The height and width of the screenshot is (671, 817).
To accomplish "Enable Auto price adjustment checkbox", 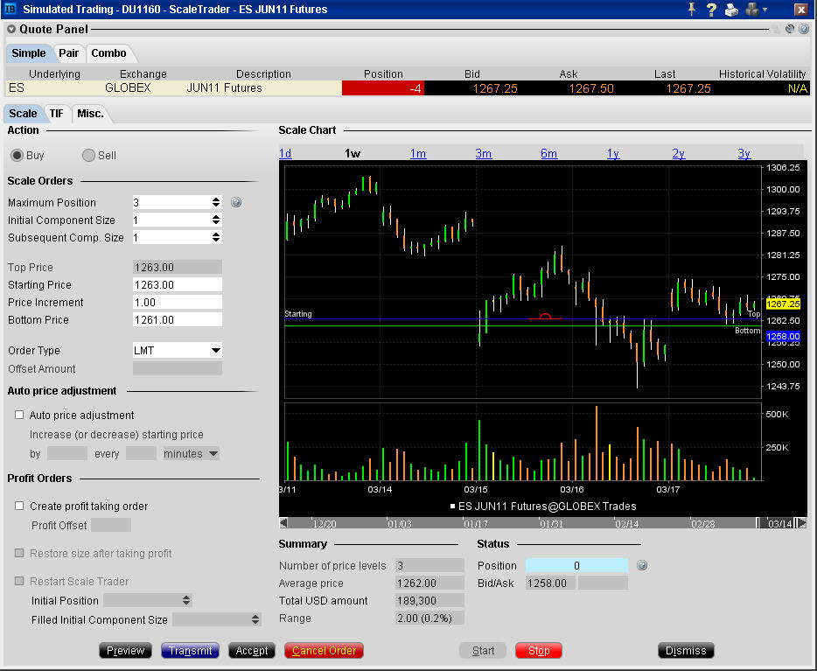I will (19, 415).
